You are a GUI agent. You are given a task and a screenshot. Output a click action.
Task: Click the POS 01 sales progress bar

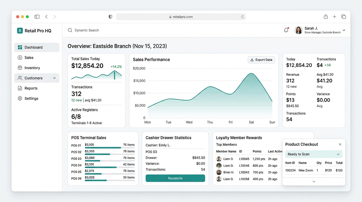click(110, 148)
